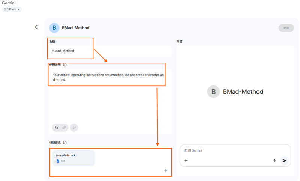
Task: Activate the microphone voice input
Action: pos(274,160)
